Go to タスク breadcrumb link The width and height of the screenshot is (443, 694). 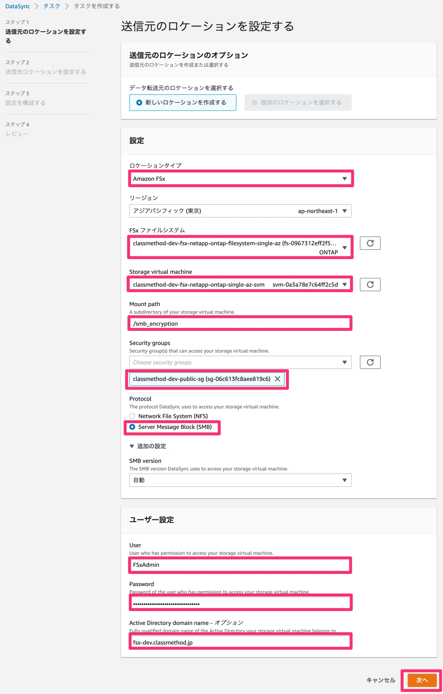51,6
